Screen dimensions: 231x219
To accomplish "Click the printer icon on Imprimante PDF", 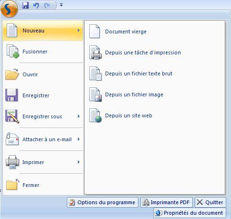I will pyautogui.click(x=146, y=202).
